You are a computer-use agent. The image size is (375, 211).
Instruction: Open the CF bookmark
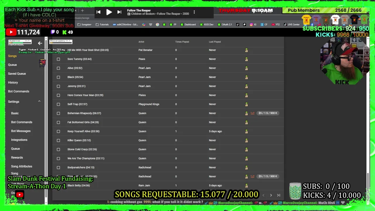[264, 25]
